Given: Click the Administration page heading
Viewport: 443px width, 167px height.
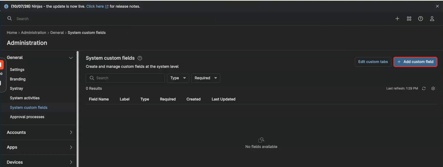Looking at the screenshot, I should coord(27,43).
